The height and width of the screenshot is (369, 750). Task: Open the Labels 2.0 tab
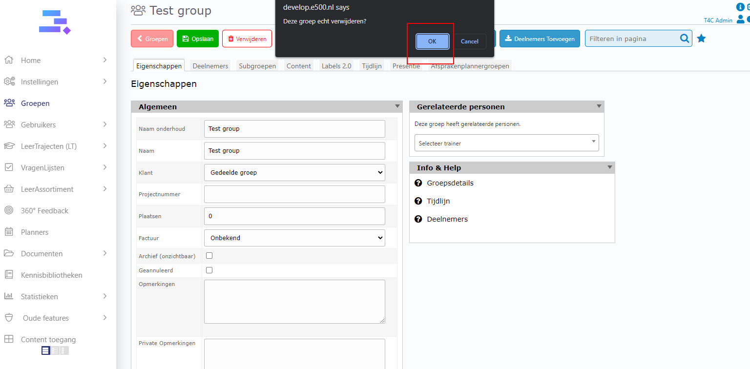(336, 66)
